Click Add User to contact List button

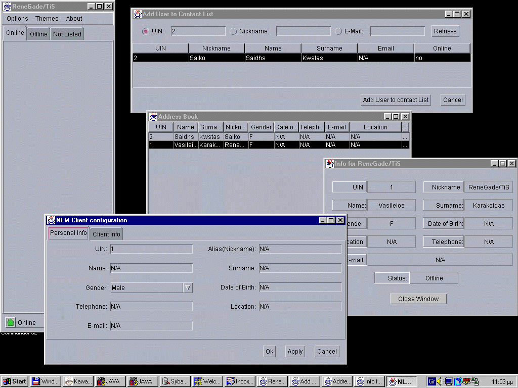(396, 100)
